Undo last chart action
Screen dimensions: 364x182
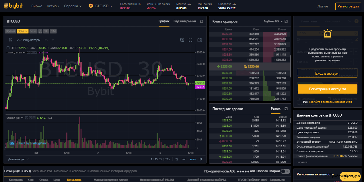(46, 40)
